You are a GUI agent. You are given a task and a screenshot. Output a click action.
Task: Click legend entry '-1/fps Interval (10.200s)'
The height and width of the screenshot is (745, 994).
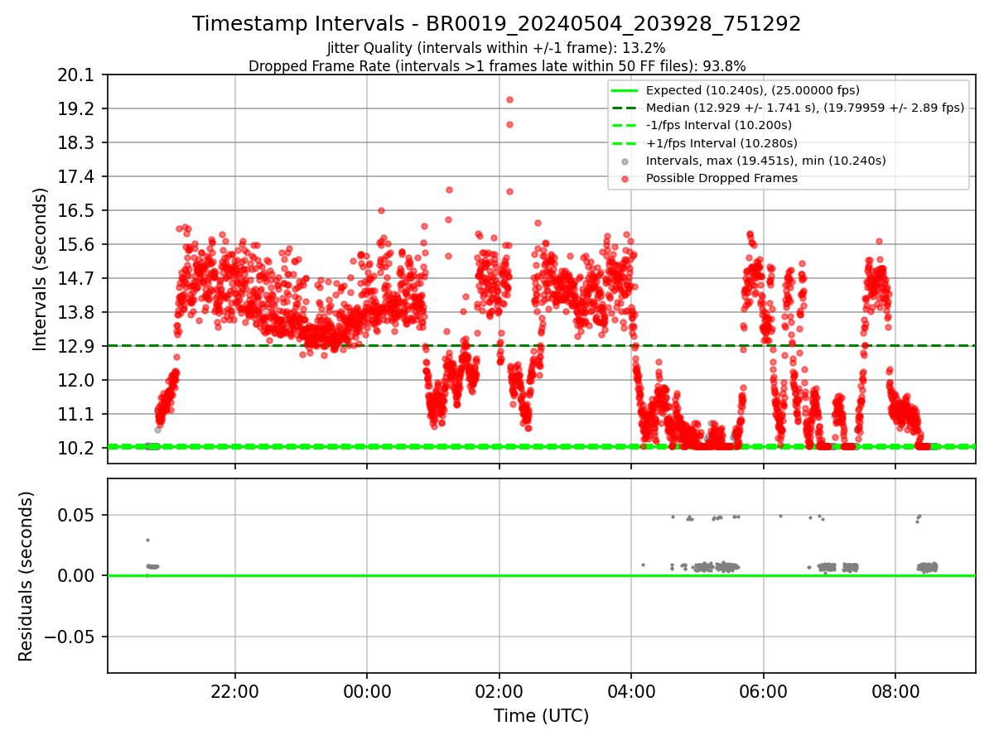tap(719, 125)
